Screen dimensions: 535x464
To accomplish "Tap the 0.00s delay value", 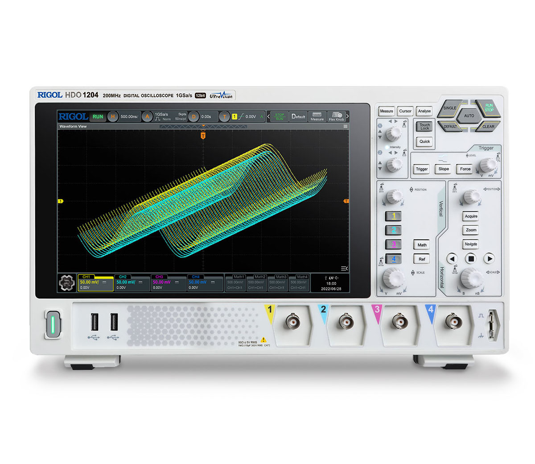I will (206, 117).
